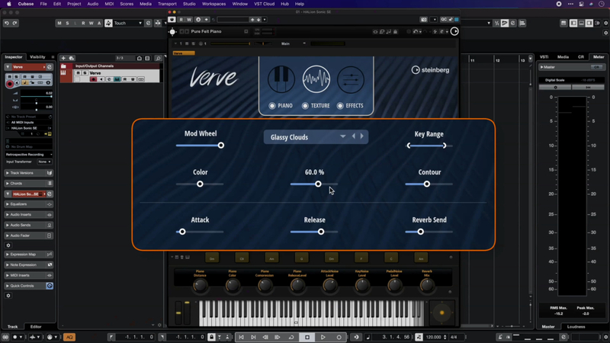Viewport: 610px width, 343px height.
Task: Open the Effects sliders page icon
Action: [x=351, y=79]
